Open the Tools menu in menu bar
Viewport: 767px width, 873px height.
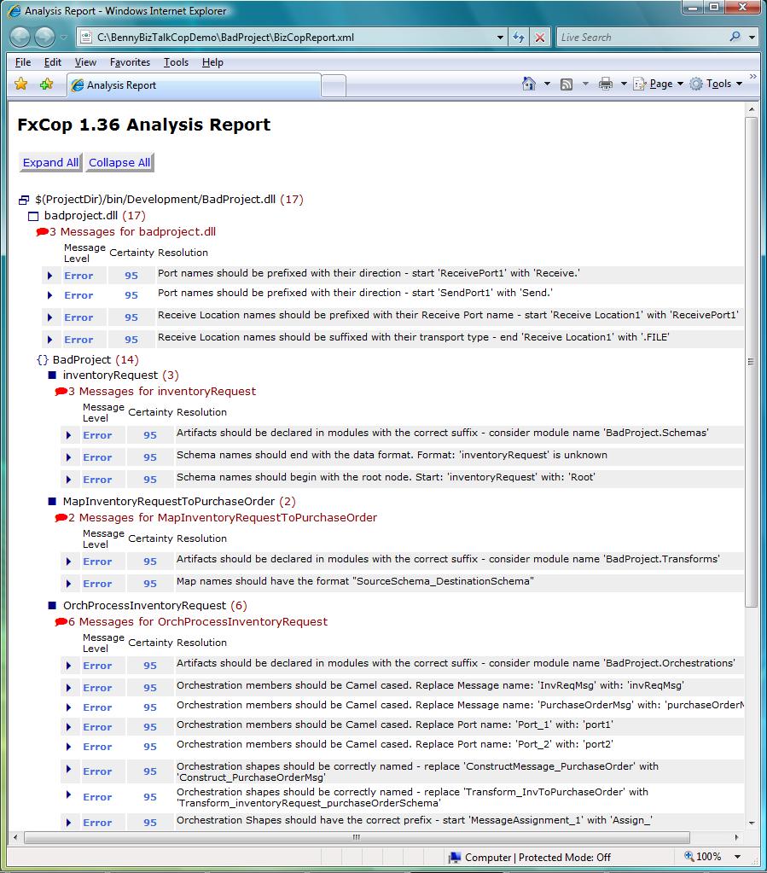tap(176, 62)
